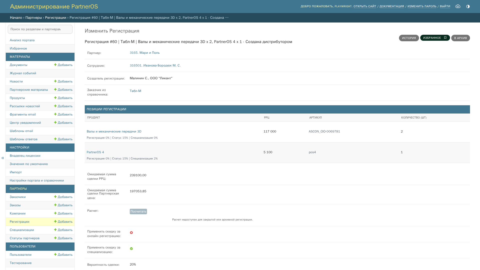Viewport: 480px width, 270px height.
Task: Open Журнал событий in sidebar
Action: [x=23, y=73]
